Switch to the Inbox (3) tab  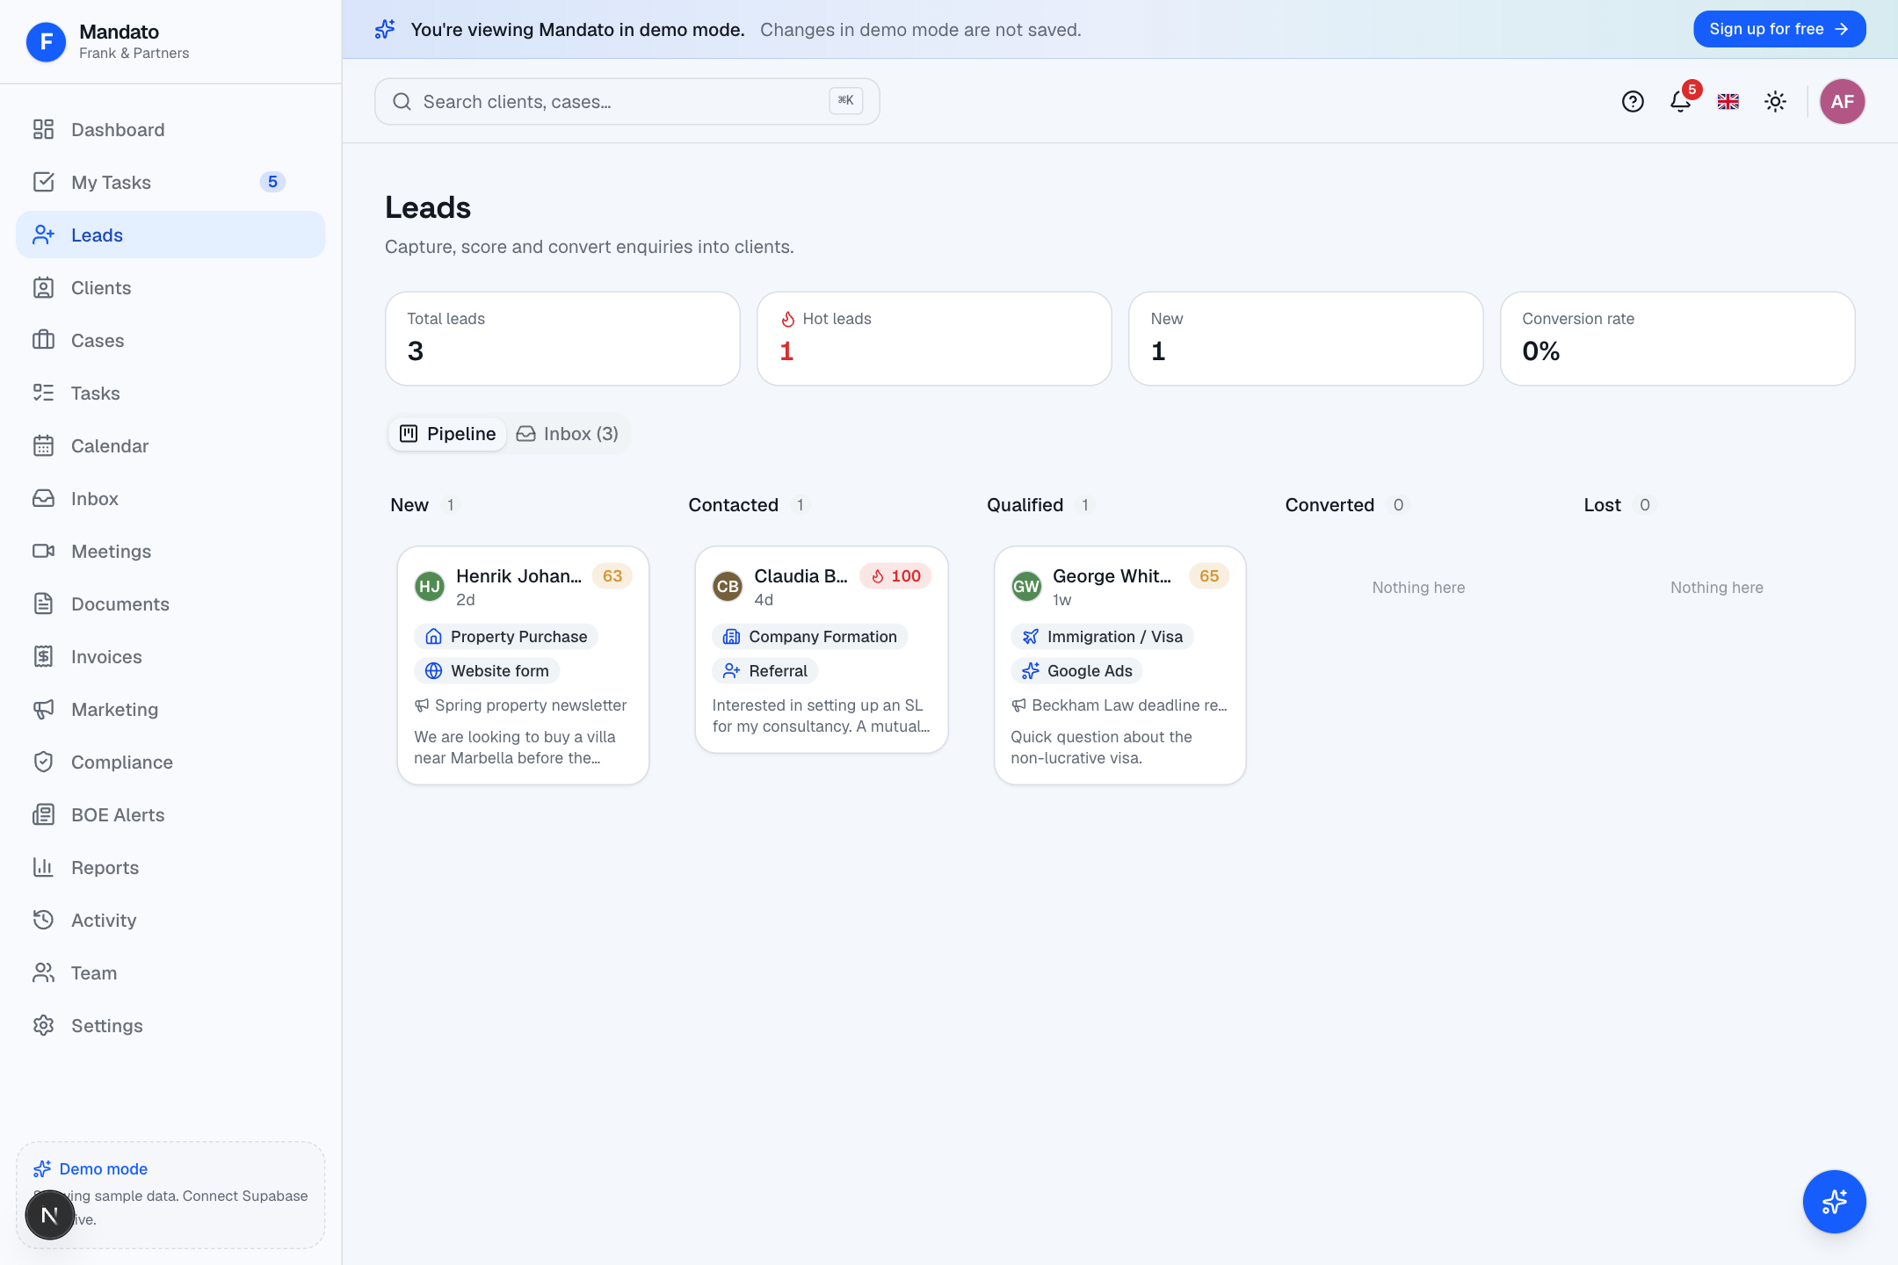[x=568, y=434]
